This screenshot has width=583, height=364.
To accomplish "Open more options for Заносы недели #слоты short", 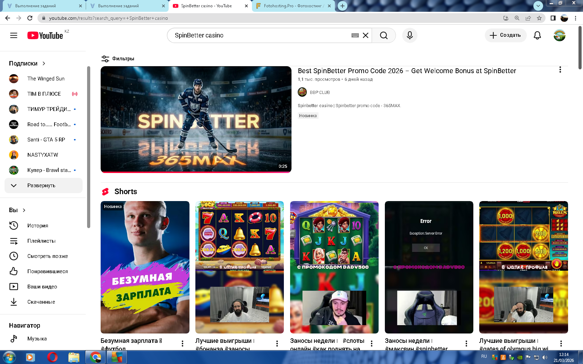I will [372, 344].
